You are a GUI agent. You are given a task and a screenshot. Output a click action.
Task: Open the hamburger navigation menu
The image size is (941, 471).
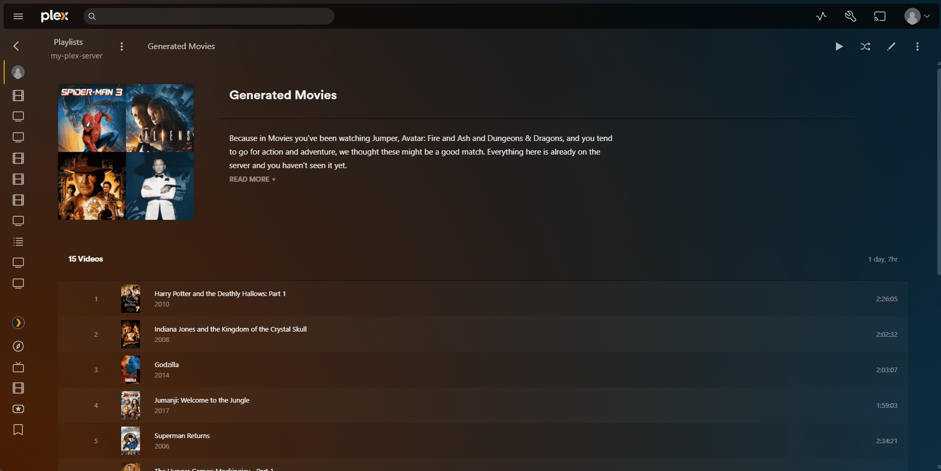coord(18,16)
